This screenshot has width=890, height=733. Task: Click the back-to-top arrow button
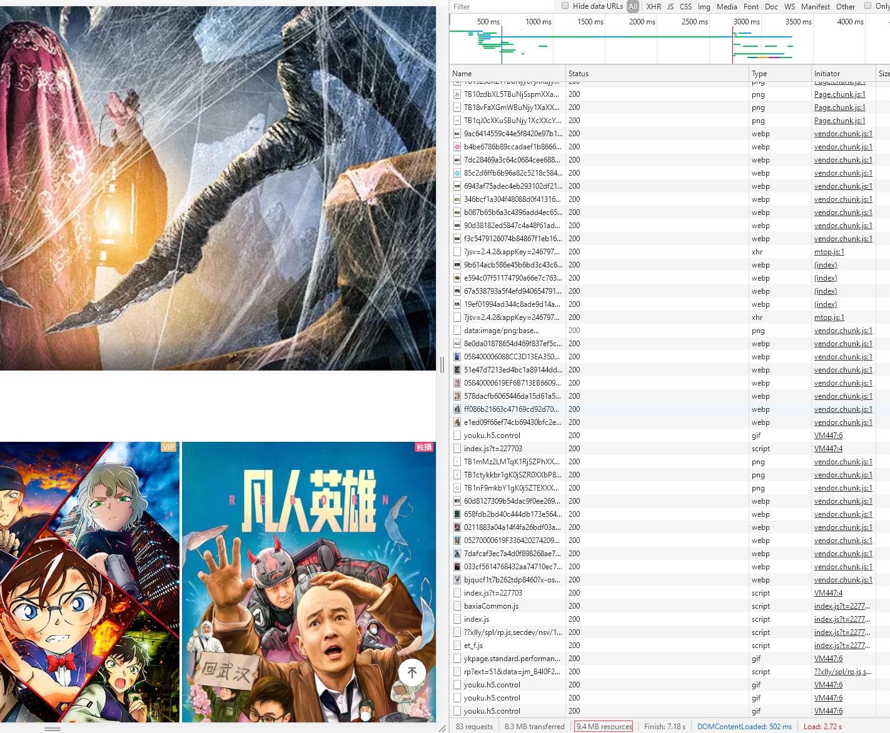tap(412, 672)
